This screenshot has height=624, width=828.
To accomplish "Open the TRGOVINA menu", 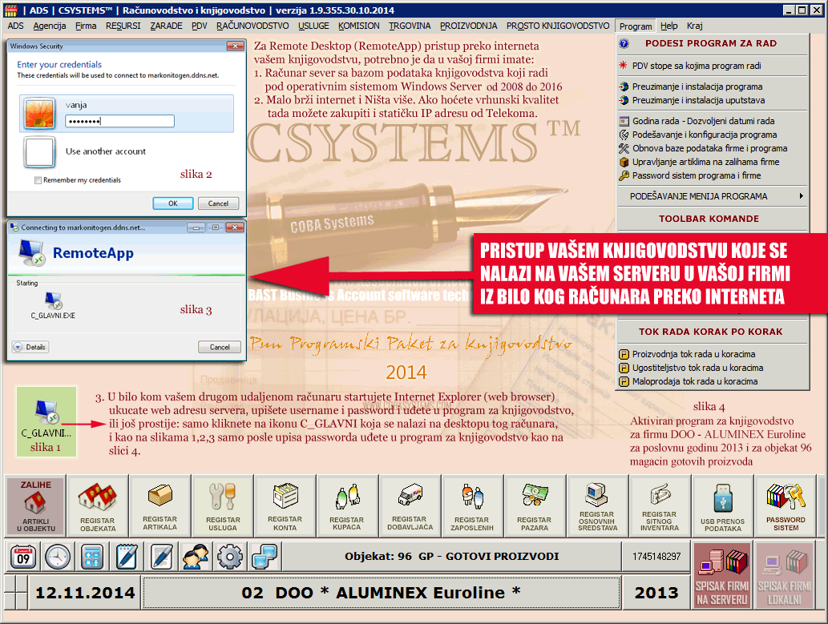I will pyautogui.click(x=410, y=26).
